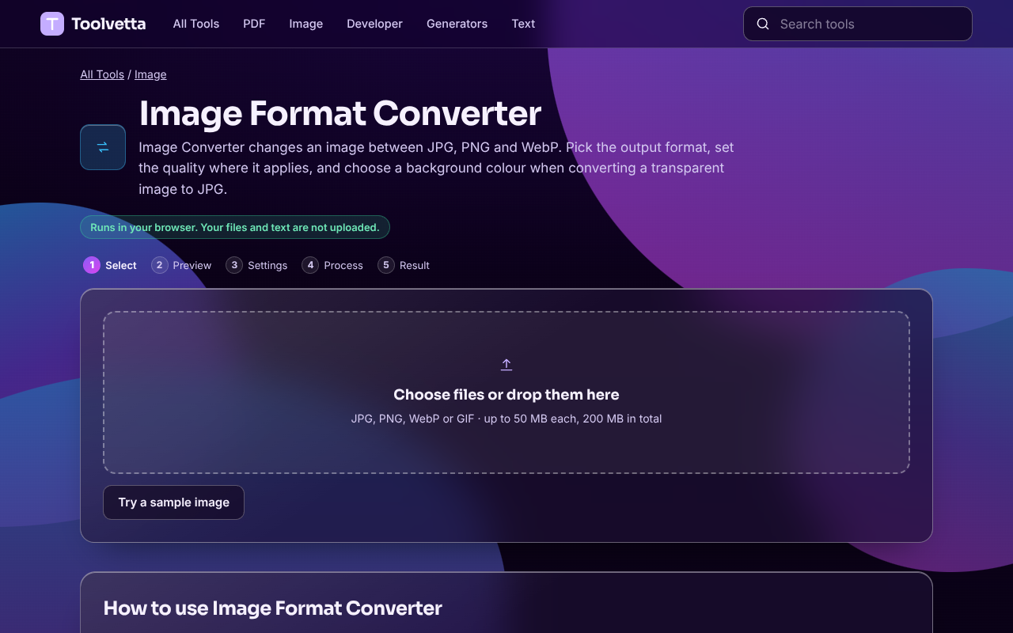This screenshot has height=633, width=1013.
Task: Click Choose files or drop them here
Action: [x=506, y=394]
